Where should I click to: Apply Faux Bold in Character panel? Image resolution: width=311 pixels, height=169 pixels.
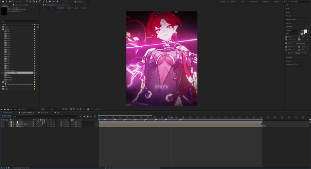pyautogui.click(x=289, y=53)
